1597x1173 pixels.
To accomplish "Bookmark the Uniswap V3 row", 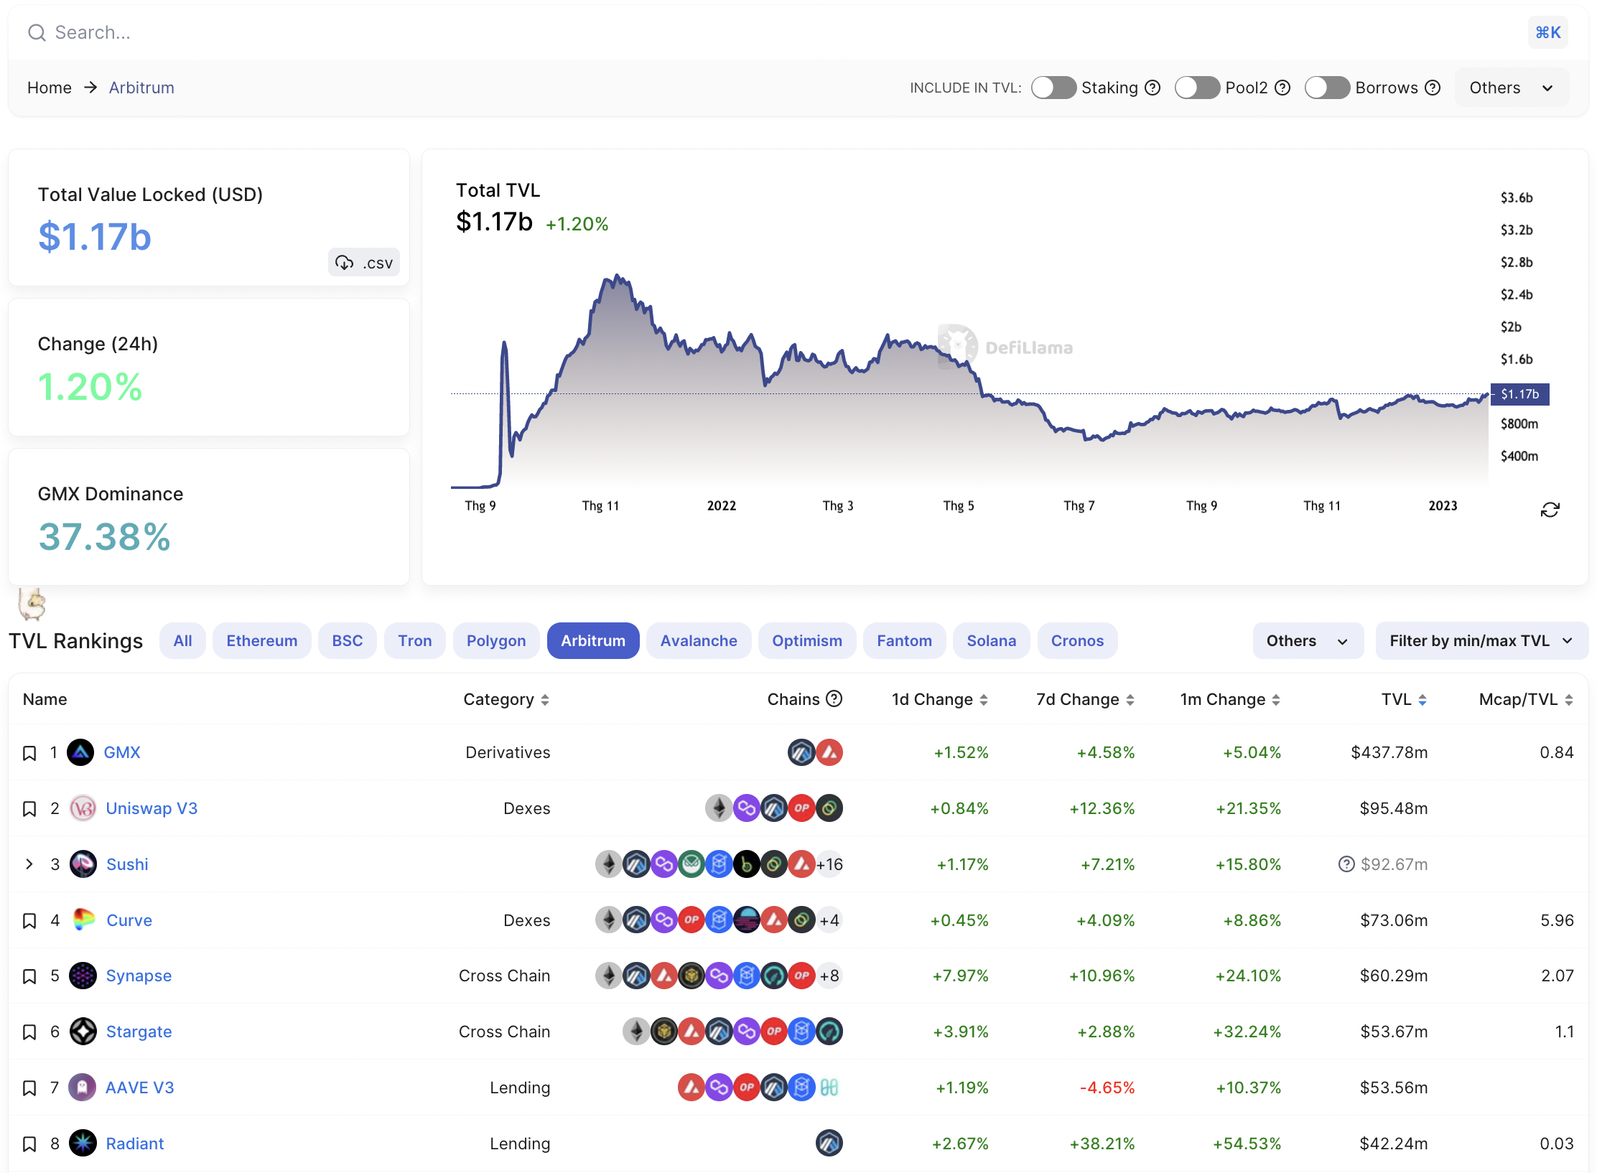I will point(29,809).
